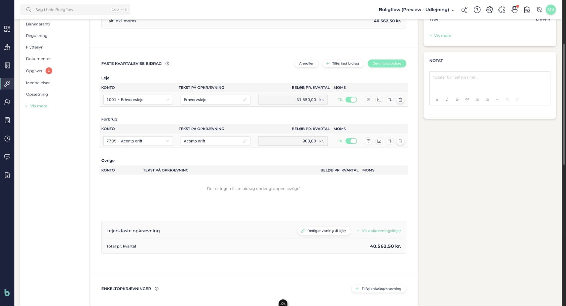Go to Dokumenter in side menu

point(38,59)
